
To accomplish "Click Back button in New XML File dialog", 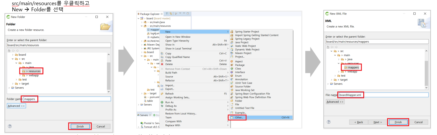I will pyautogui.click(x=359, y=122).
